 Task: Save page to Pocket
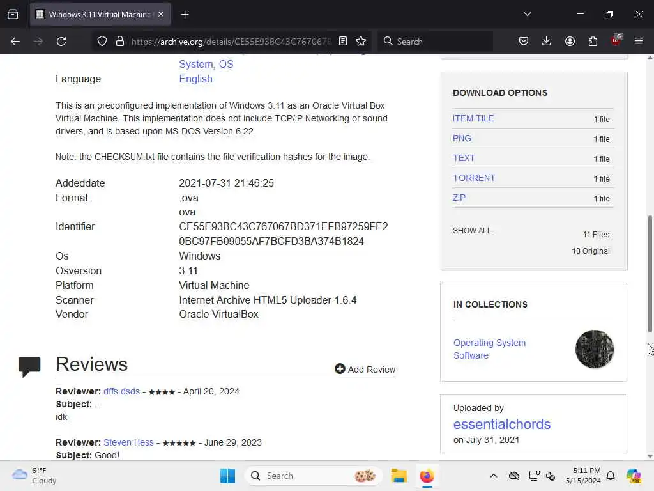coord(524,41)
